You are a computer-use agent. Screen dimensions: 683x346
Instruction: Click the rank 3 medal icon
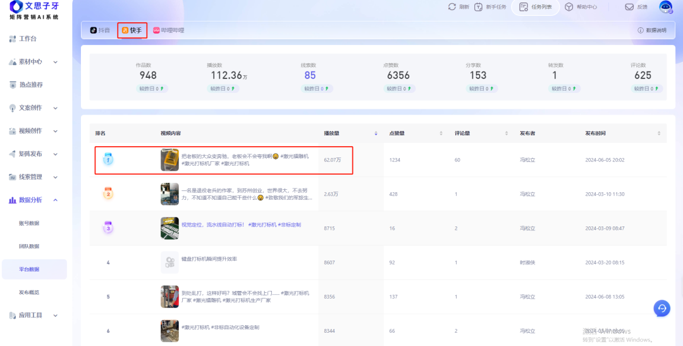[x=108, y=228]
